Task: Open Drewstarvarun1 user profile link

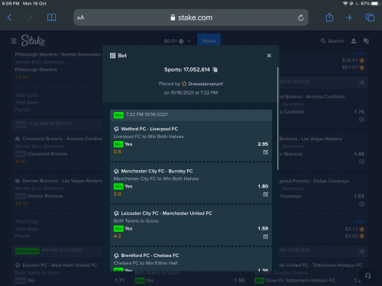Action: (206, 84)
